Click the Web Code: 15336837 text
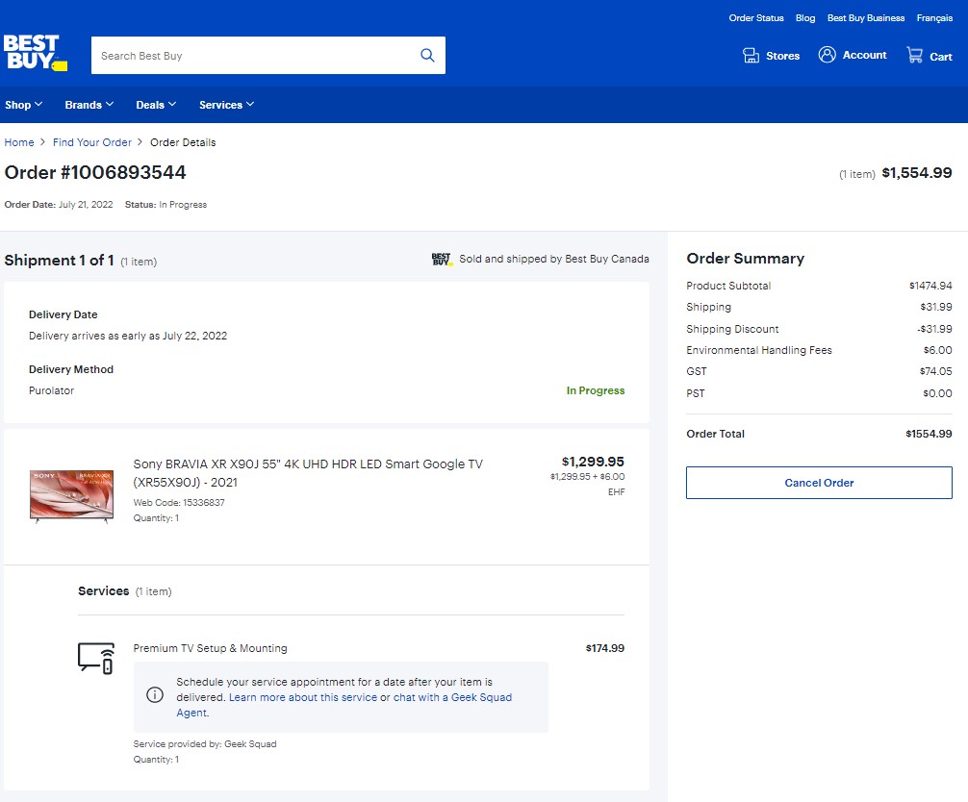The width and height of the screenshot is (968, 802). click(x=179, y=503)
